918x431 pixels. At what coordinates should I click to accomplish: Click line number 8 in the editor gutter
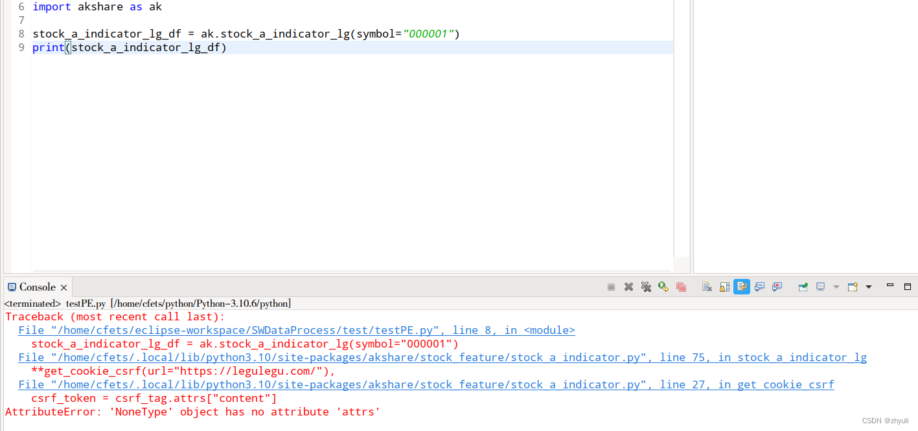tap(21, 34)
